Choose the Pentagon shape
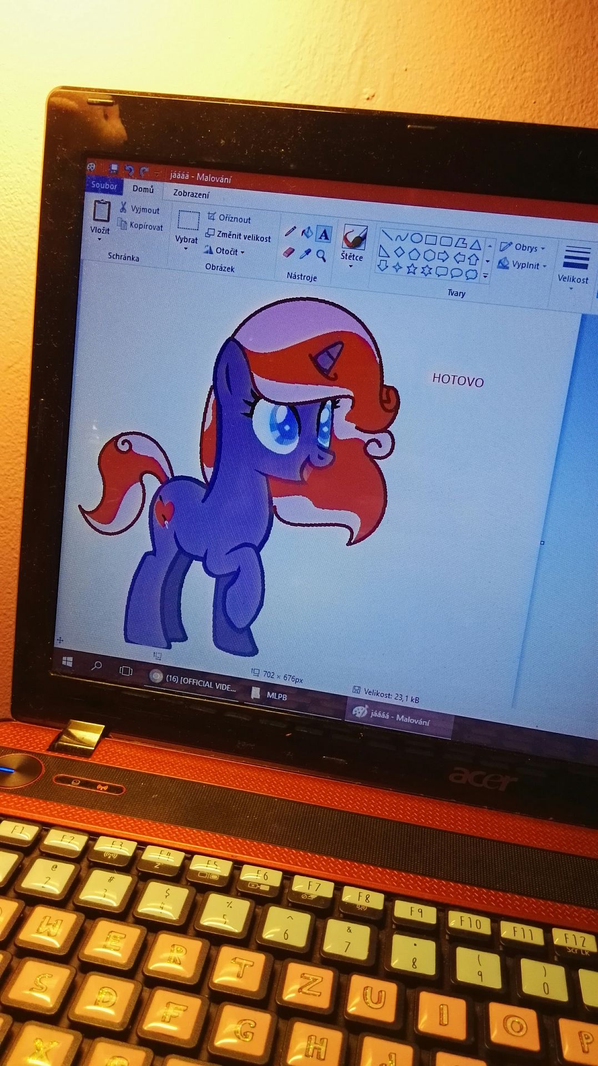Viewport: 598px width, 1066px height. pos(414,254)
